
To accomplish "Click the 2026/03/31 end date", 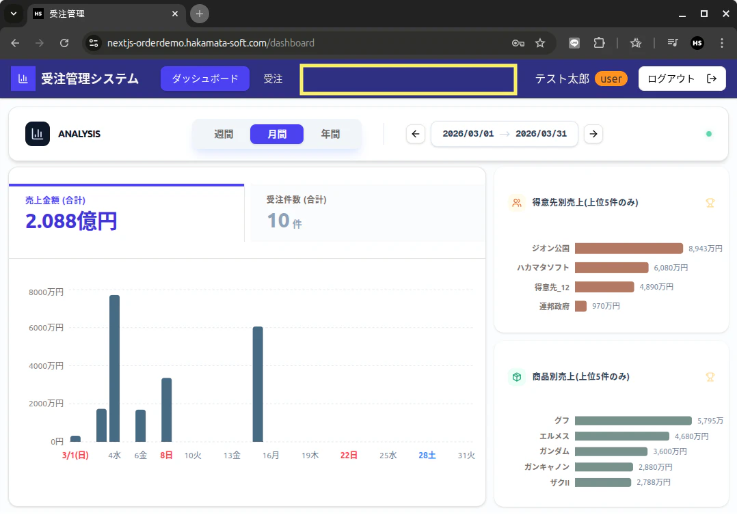I will coord(541,134).
